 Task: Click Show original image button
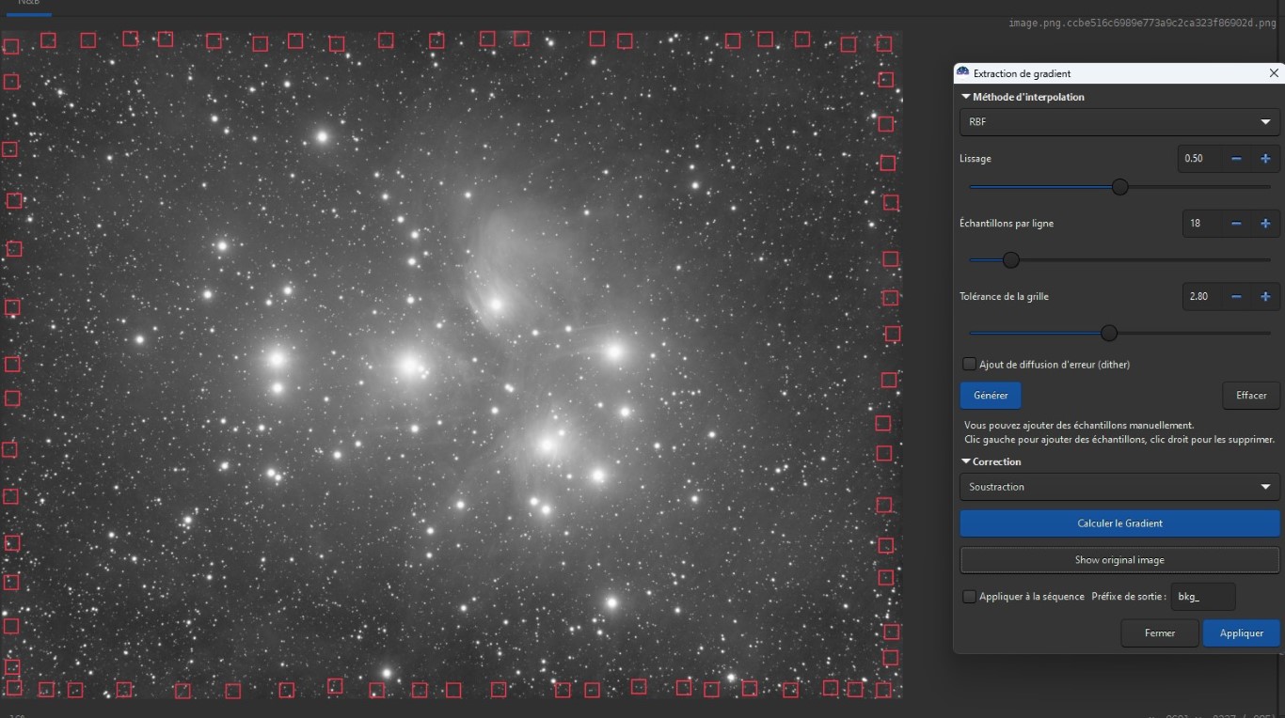pyautogui.click(x=1119, y=560)
